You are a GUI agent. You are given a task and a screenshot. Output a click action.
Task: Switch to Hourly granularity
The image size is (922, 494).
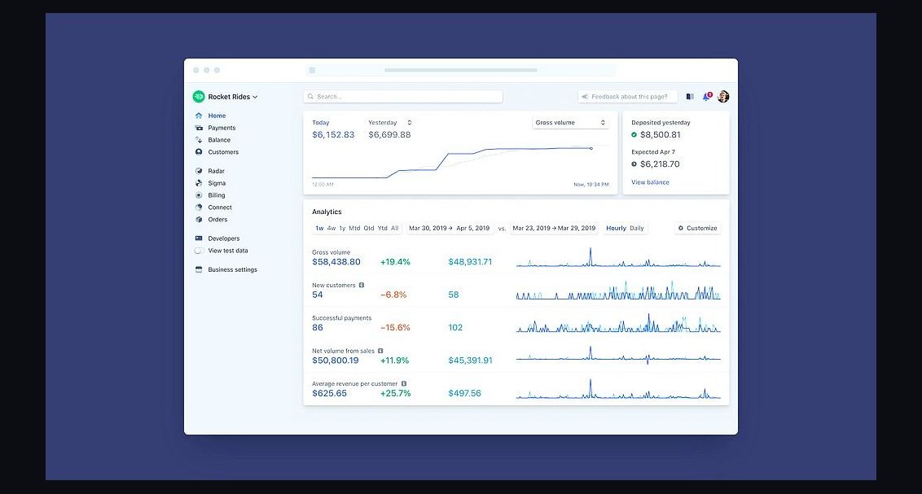(x=617, y=229)
